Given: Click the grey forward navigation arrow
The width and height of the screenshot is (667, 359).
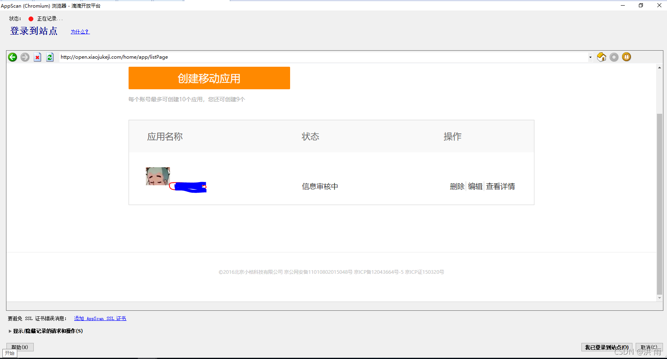Looking at the screenshot, I should tap(25, 57).
